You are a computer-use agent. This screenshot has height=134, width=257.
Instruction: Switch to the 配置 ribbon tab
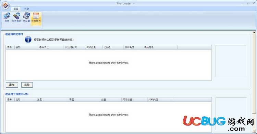pyautogui.click(x=16, y=9)
